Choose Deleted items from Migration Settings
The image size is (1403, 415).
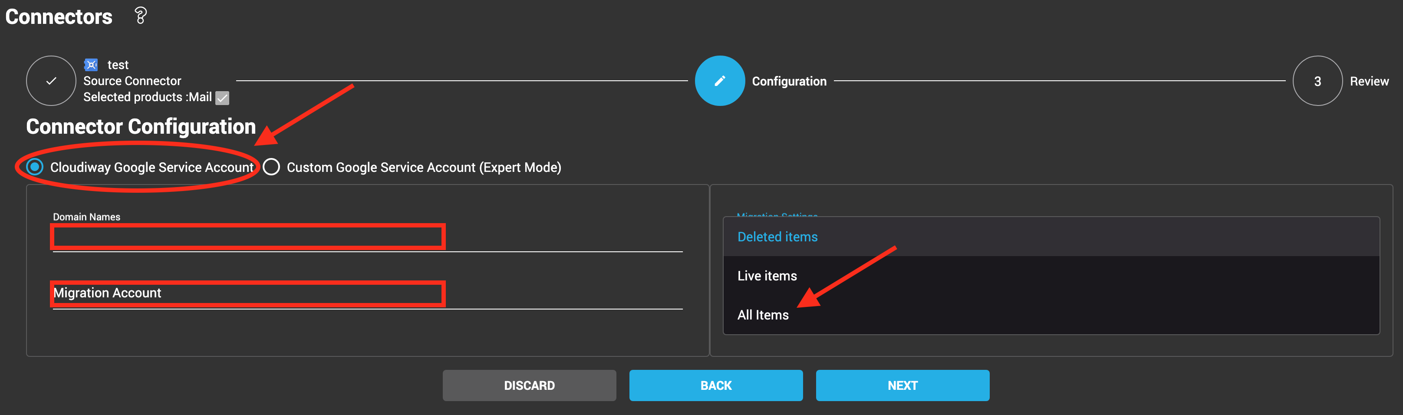(777, 236)
